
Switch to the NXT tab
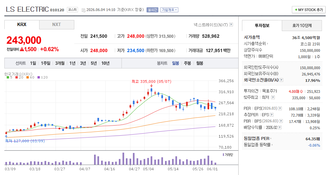pyautogui.click(x=57, y=24)
